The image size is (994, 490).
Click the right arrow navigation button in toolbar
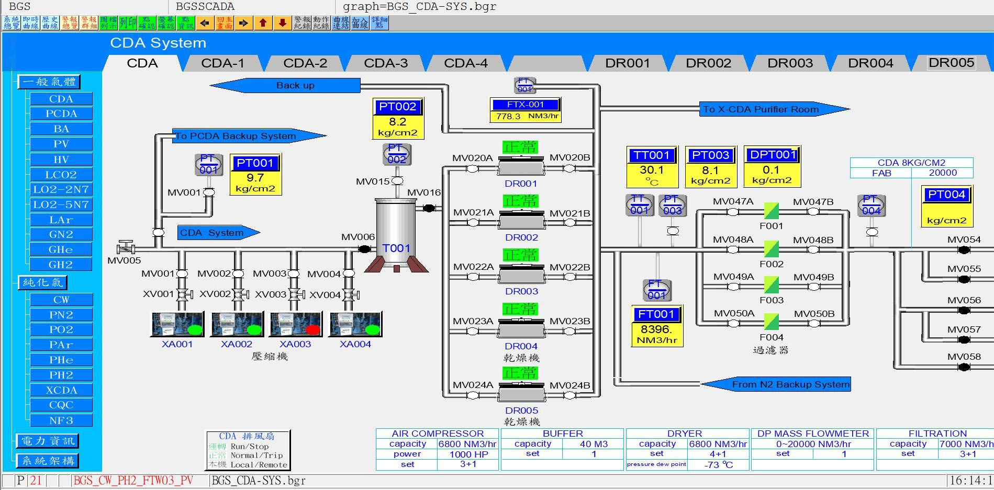coord(243,23)
